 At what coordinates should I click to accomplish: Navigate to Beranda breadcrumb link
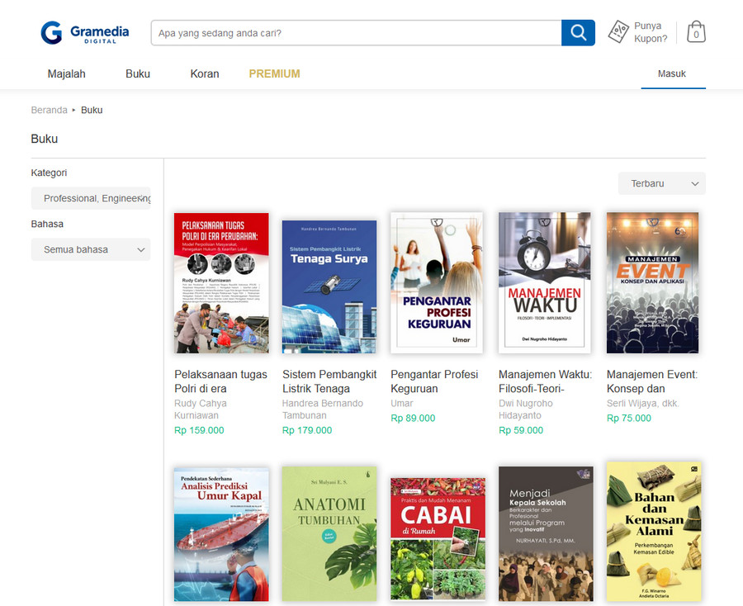[x=49, y=110]
